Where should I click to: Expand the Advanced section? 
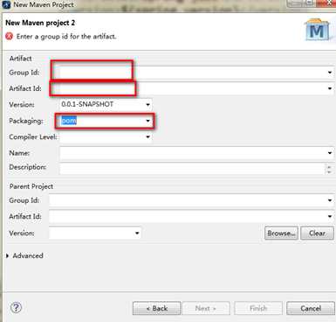pyautogui.click(x=8, y=255)
